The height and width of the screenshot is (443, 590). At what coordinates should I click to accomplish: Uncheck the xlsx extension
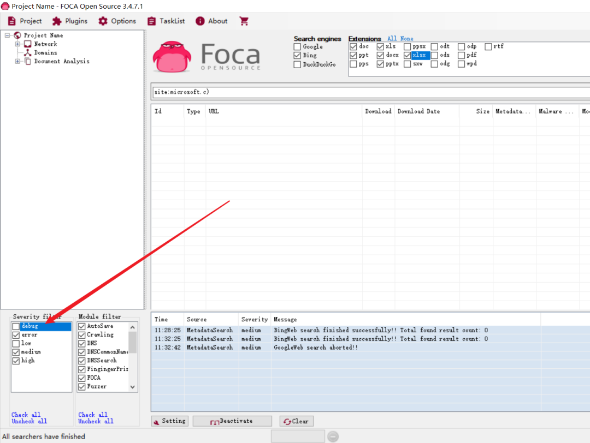click(x=407, y=55)
